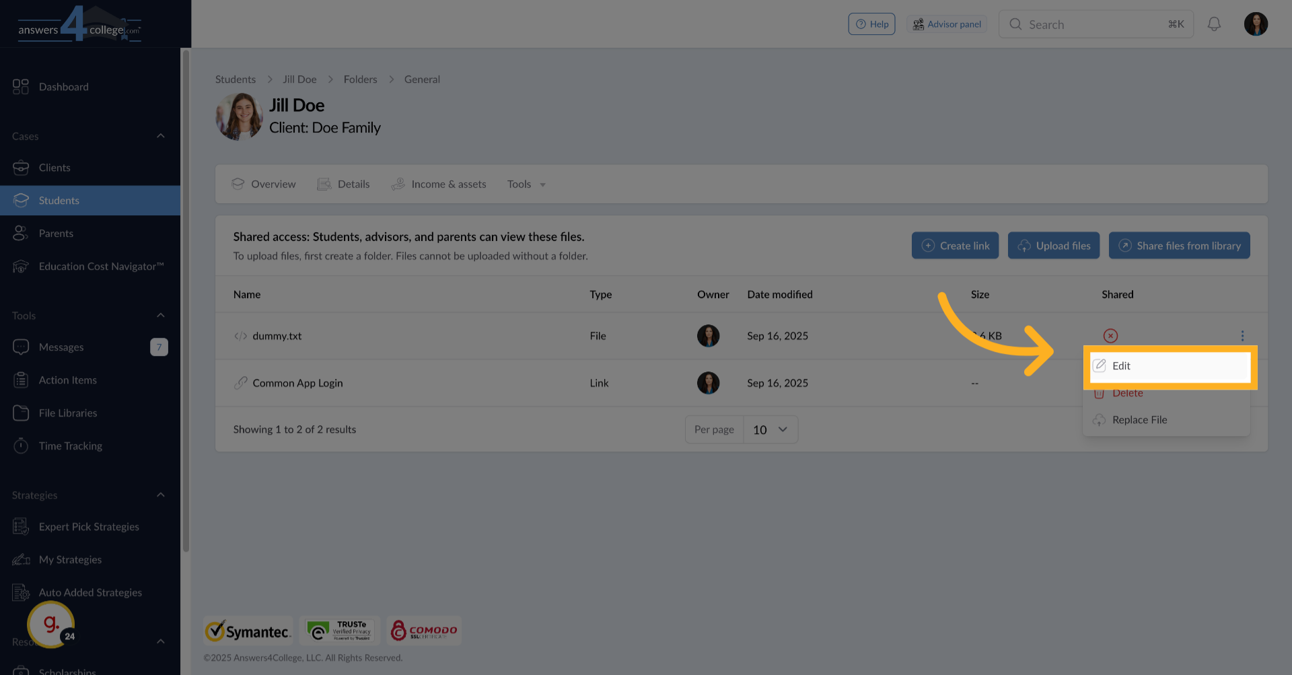Click the TRUSTe verified privacy badge

click(x=340, y=631)
